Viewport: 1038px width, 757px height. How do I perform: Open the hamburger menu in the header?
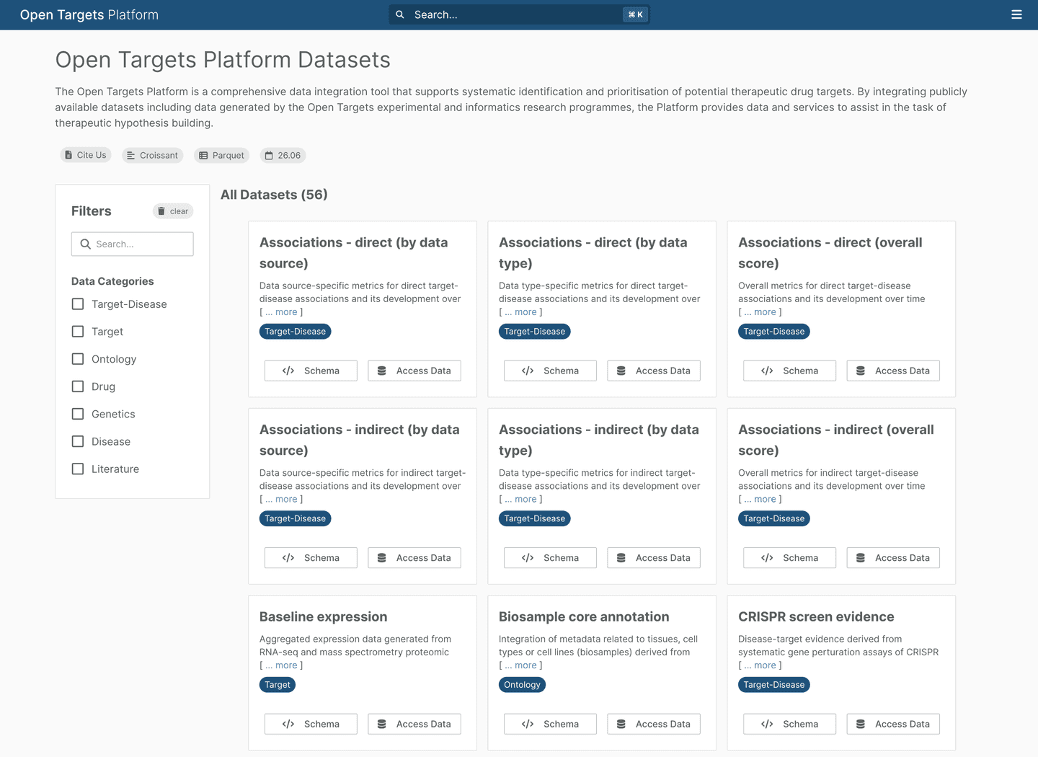pos(1016,14)
